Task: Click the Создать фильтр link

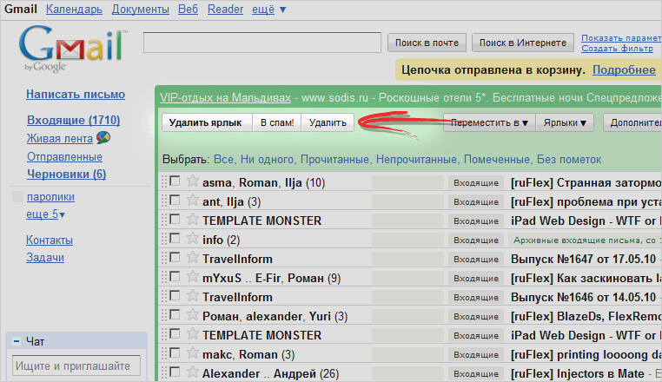Action: (x=617, y=49)
